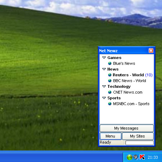This screenshot has height=162, width=162.
Task: Click the progress bar next to Ready
Action: tap(139, 143)
